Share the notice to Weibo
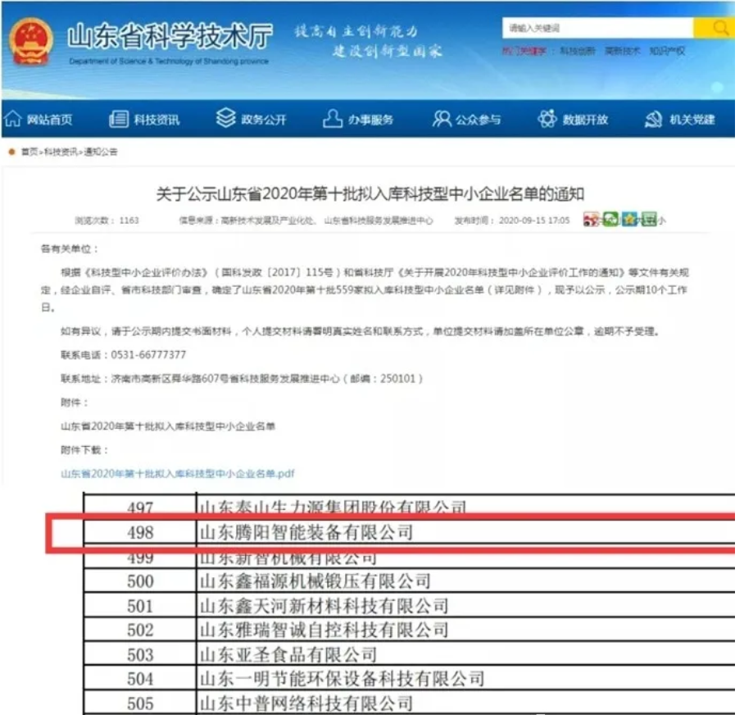Image resolution: width=744 pixels, height=715 pixels. 592,220
